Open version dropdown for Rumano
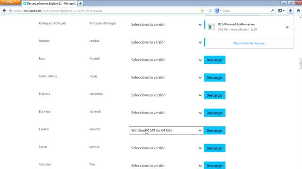The width and height of the screenshot is (302, 169). (166, 42)
